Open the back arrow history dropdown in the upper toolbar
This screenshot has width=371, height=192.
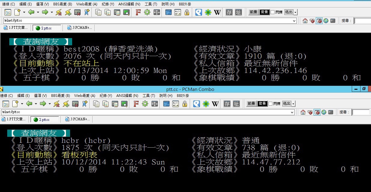point(38,12)
